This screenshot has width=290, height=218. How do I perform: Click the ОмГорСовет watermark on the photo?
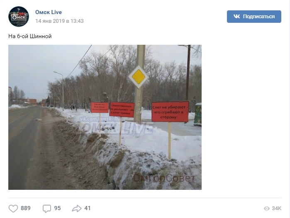164,178
